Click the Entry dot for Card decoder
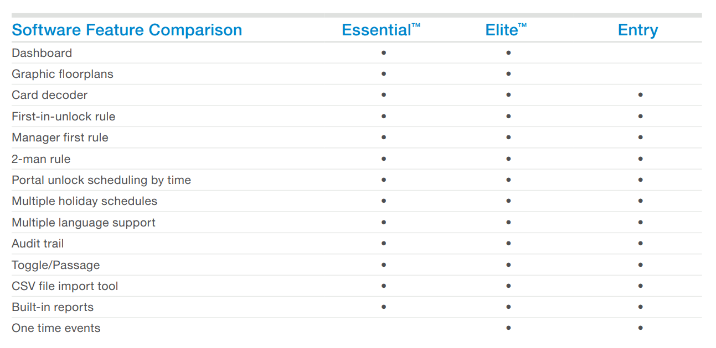The image size is (716, 348). [640, 95]
